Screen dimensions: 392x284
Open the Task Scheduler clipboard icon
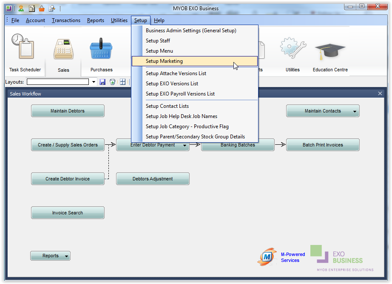click(x=23, y=46)
